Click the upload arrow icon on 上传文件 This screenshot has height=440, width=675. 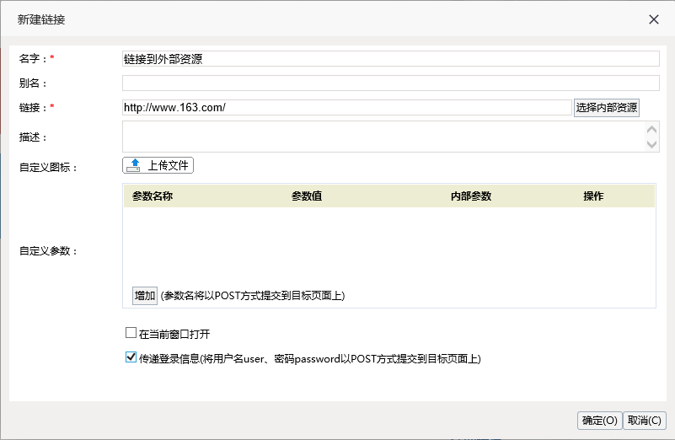point(134,165)
